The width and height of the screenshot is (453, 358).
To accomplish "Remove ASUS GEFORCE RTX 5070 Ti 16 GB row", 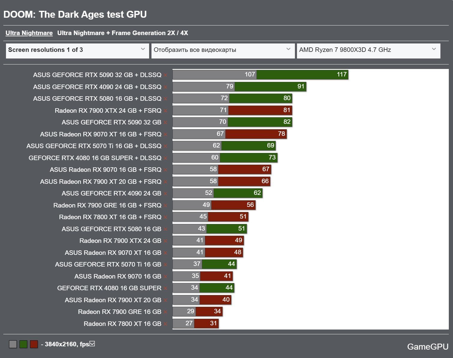I will coord(165,265).
